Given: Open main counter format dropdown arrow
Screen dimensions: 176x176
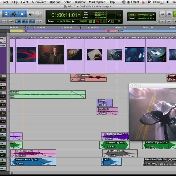Looking at the screenshot, I should point(79,15).
